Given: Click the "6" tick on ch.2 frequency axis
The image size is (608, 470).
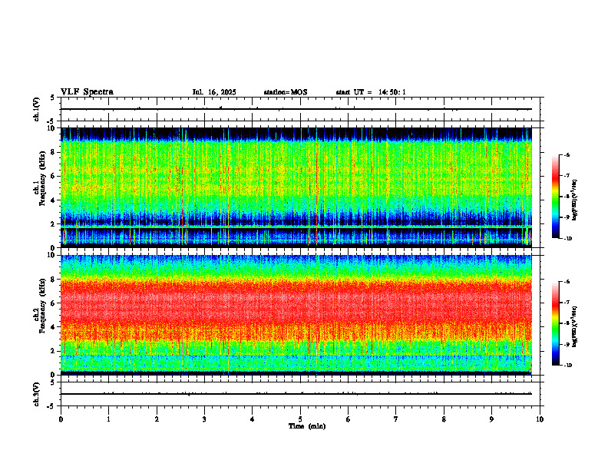Looking at the screenshot, I should pos(54,303).
